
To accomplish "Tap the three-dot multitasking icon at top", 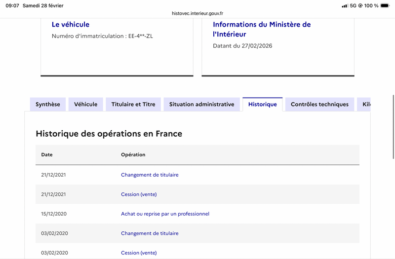I will [197, 3].
